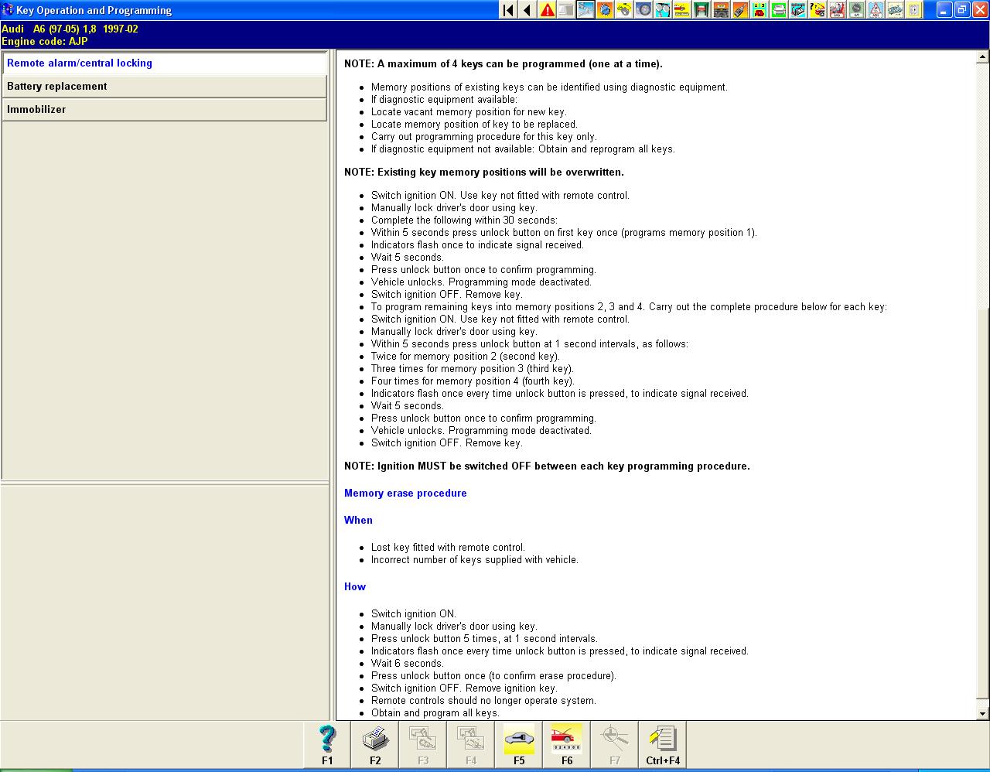Click 'Obtain and program all keys.' line
This screenshot has width=990, height=772.
click(x=435, y=713)
